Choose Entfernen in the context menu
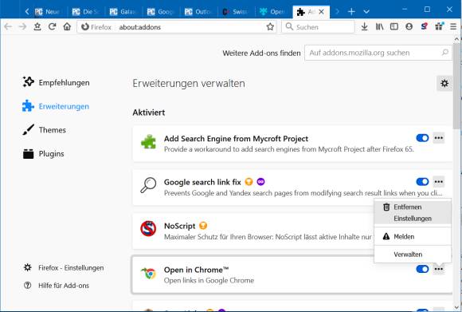Screen dimensions: 462x312 [x=413, y=207]
